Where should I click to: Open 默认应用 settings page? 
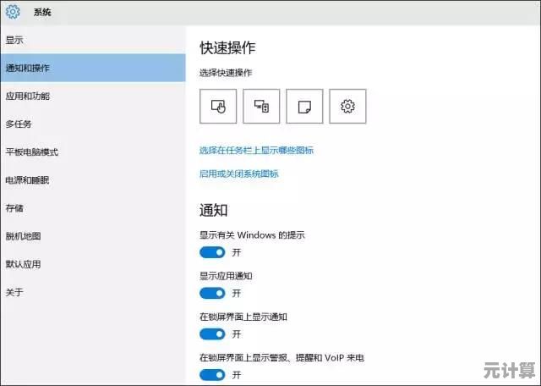click(x=23, y=264)
